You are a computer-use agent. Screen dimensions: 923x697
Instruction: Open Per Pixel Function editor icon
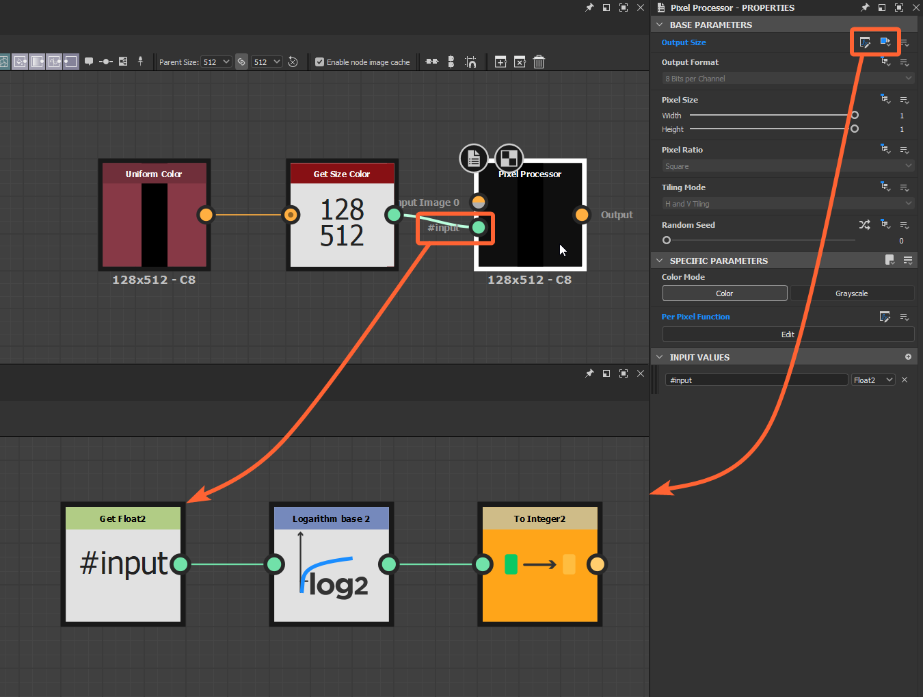[885, 317]
